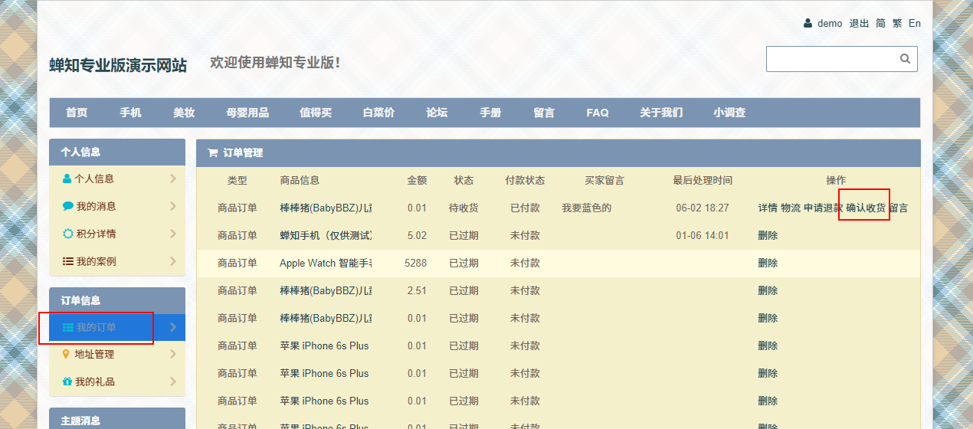Expand the 地址管理 chevron arrow
Screen dimensions: 973x429
[173, 354]
